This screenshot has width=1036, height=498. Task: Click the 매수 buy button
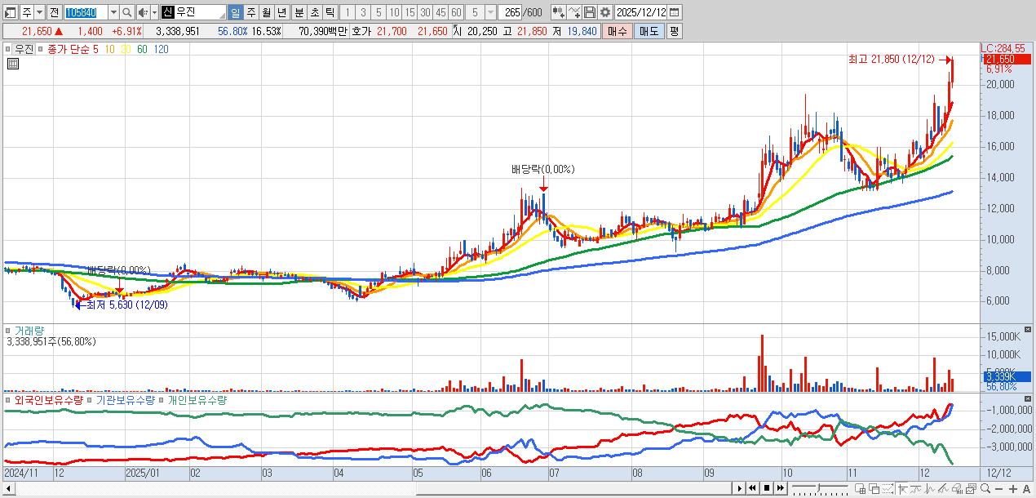618,31
